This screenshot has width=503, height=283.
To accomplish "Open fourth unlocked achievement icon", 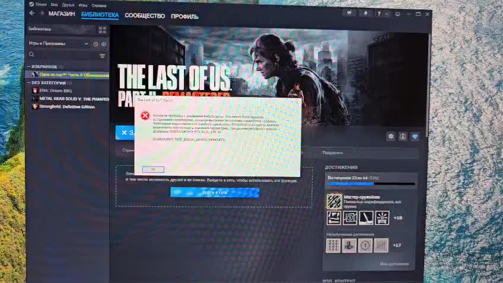I will 382,218.
